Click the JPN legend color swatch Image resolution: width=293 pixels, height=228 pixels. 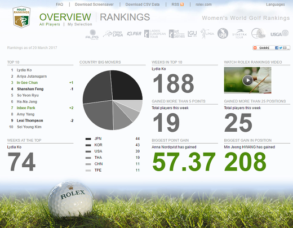click(88, 139)
